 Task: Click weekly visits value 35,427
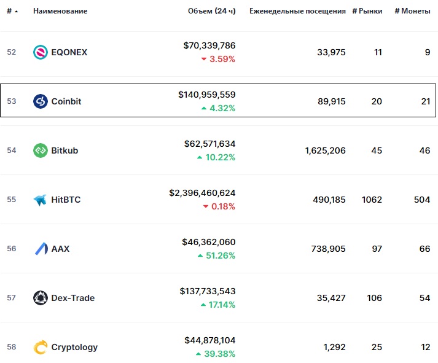click(331, 298)
